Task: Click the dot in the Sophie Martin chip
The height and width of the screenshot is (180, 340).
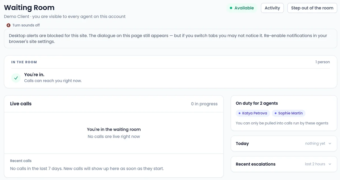Action: click(275, 113)
